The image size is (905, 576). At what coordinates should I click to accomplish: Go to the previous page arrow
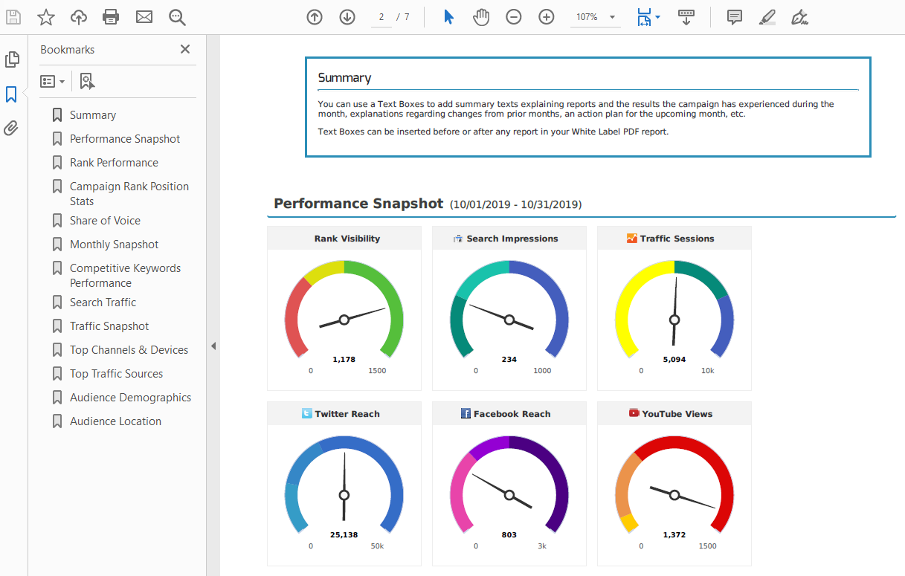(315, 17)
